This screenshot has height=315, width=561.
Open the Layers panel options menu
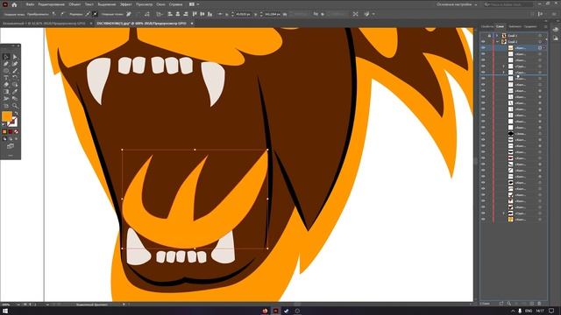[x=545, y=26]
